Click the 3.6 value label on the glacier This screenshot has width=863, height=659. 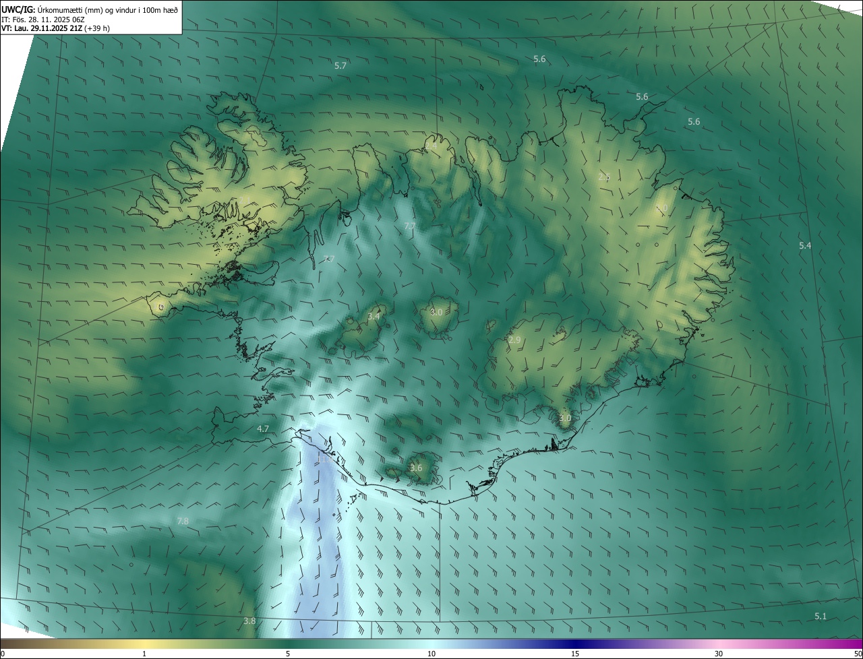pyautogui.click(x=416, y=468)
